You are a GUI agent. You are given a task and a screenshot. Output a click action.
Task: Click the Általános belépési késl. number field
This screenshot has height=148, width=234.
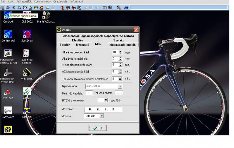115,52
